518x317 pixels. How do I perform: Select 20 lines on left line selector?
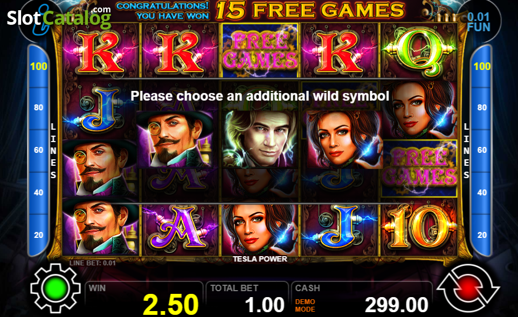[x=39, y=235]
